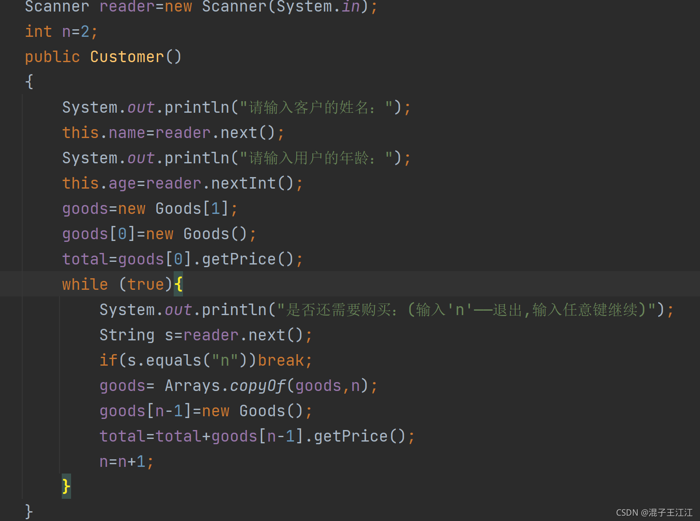Click the line 'String s=reader.next();'
The width and height of the screenshot is (700, 521).
point(206,335)
